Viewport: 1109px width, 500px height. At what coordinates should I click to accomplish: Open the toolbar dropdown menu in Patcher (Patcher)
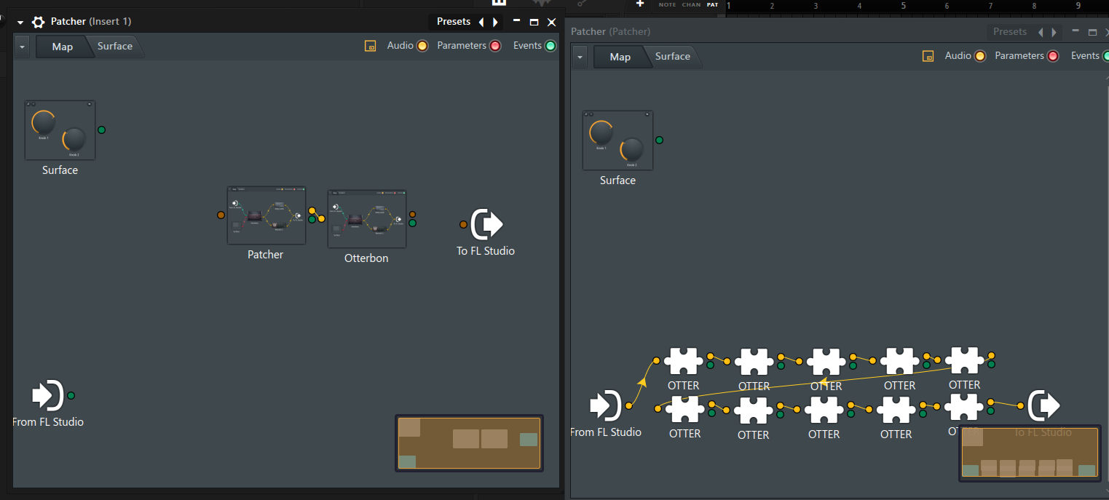(580, 57)
